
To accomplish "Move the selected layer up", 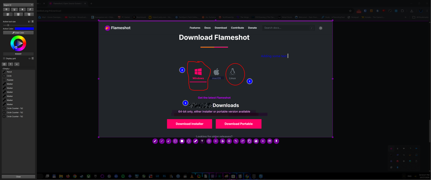I will click(10, 64).
